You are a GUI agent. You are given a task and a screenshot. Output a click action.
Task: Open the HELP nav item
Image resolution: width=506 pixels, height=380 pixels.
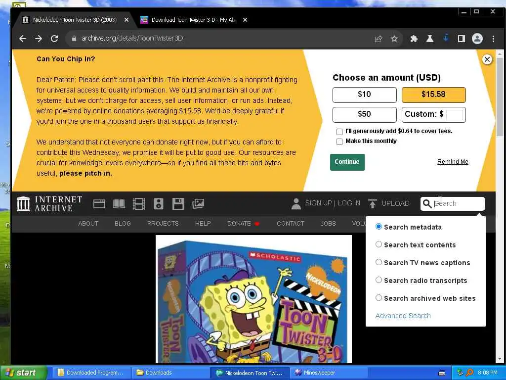(x=203, y=223)
